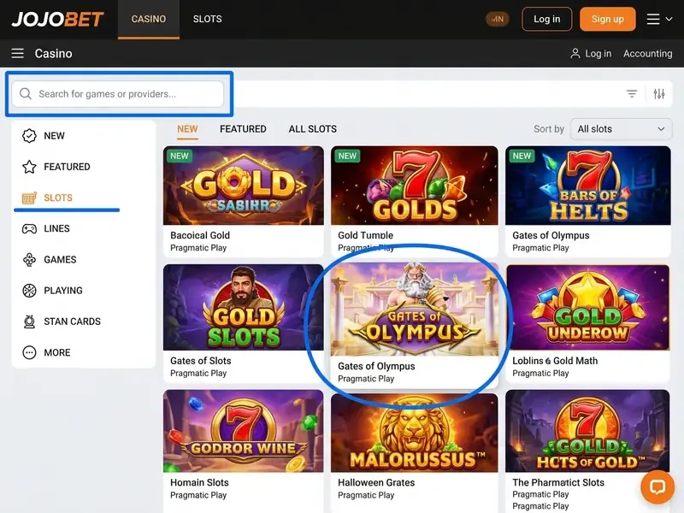Select the ALL SLOTS category tab
The image size is (684, 513).
tap(313, 129)
